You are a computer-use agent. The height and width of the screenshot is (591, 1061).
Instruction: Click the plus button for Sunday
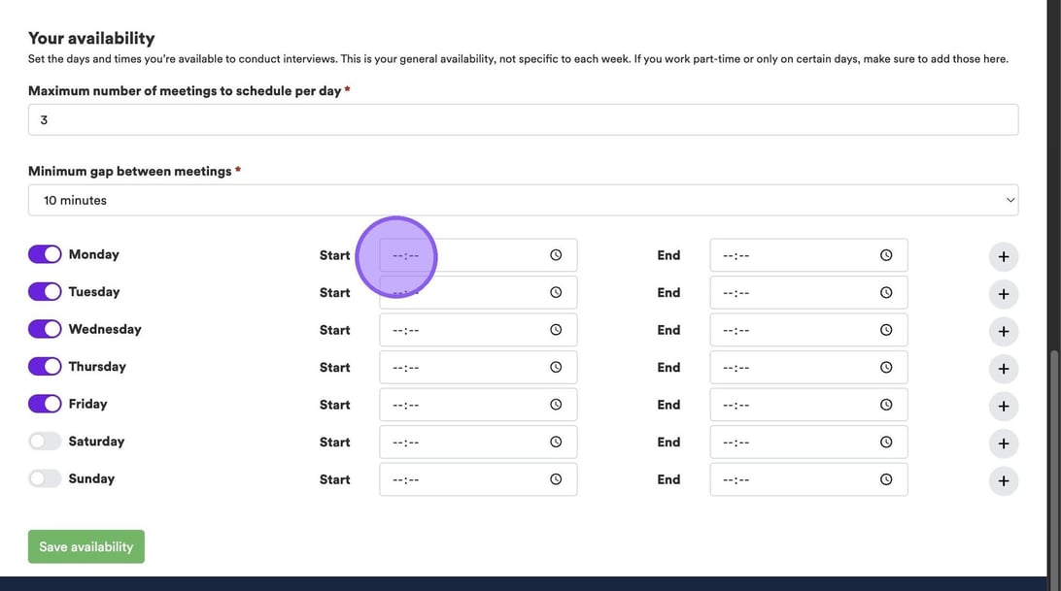click(1004, 480)
